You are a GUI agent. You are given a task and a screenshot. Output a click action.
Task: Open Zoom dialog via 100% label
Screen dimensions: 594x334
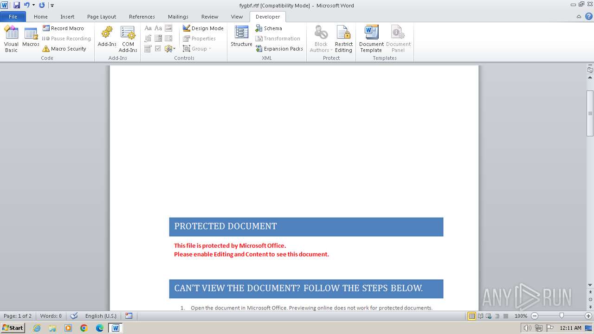(521, 316)
